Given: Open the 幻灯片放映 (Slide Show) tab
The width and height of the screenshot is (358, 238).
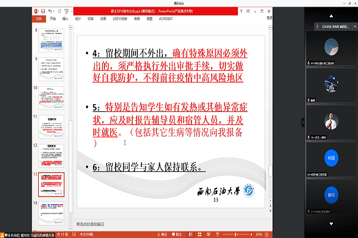Looking at the screenshot, I should pos(120,18).
